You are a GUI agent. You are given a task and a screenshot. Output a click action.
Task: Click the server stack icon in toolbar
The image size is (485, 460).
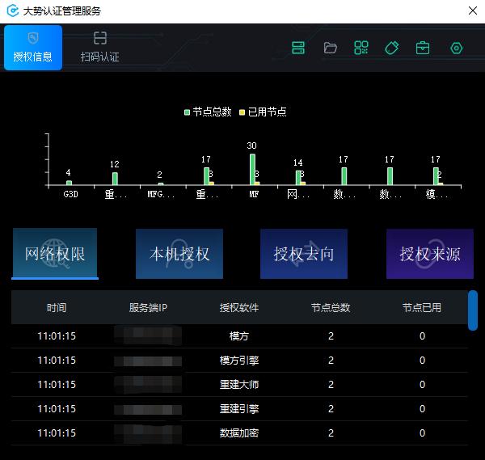pyautogui.click(x=298, y=48)
